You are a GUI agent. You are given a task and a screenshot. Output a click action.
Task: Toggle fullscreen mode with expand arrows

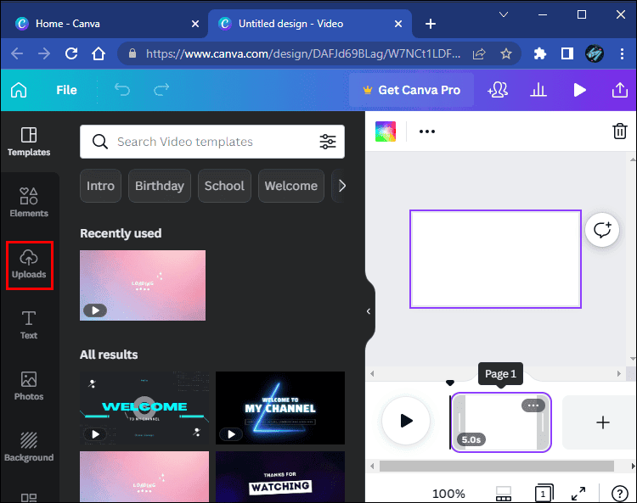(578, 493)
